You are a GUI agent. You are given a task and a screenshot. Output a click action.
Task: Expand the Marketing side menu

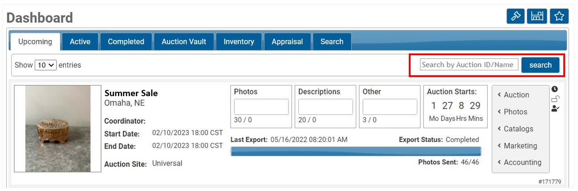coord(520,146)
